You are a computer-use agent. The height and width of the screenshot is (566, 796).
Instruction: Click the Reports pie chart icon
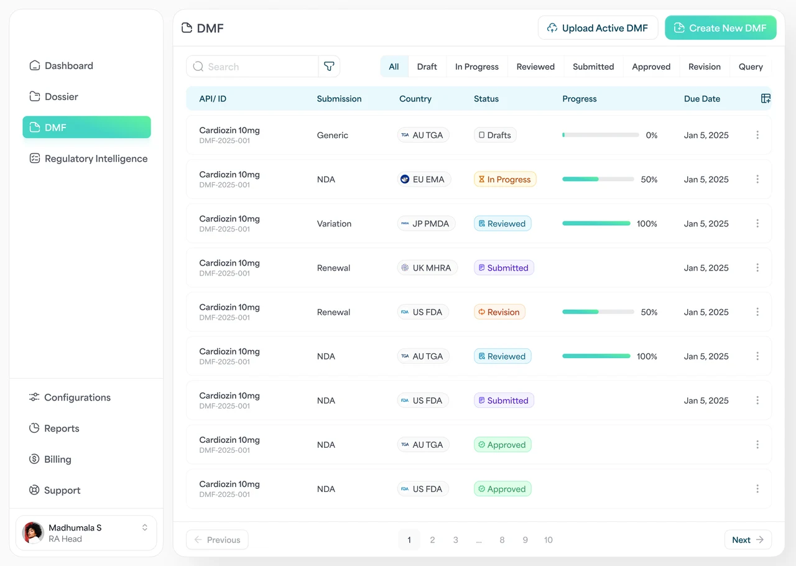pyautogui.click(x=34, y=428)
